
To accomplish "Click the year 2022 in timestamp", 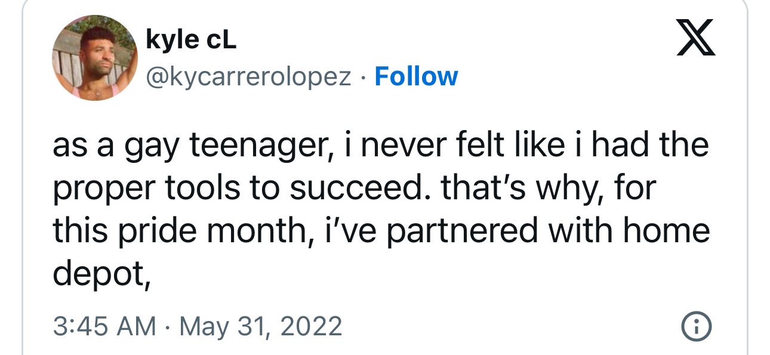I will click(x=313, y=326).
